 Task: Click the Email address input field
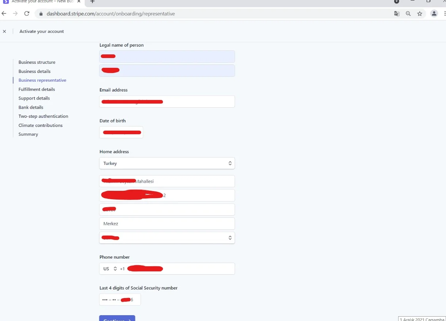(167, 102)
